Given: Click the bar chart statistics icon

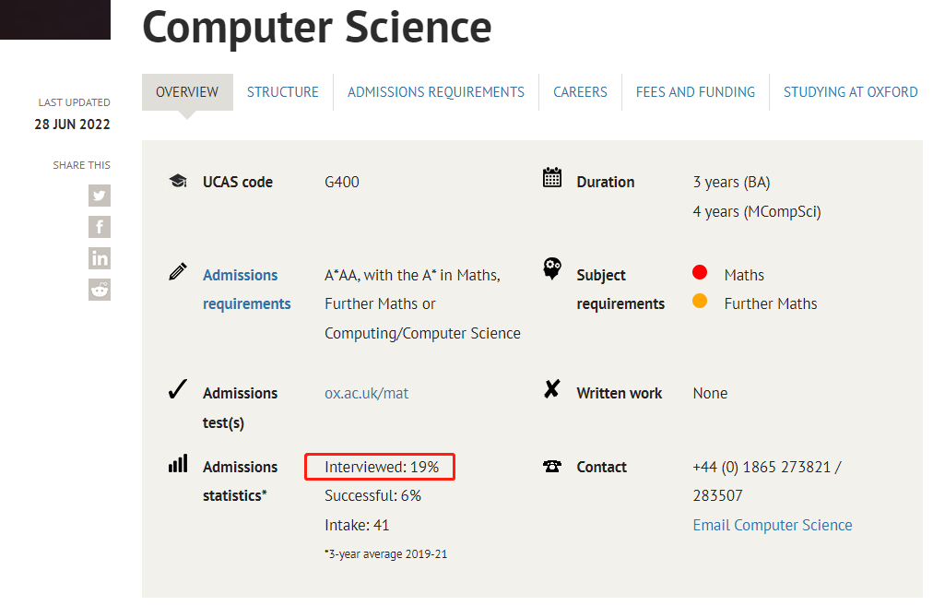Looking at the screenshot, I should click(x=178, y=463).
